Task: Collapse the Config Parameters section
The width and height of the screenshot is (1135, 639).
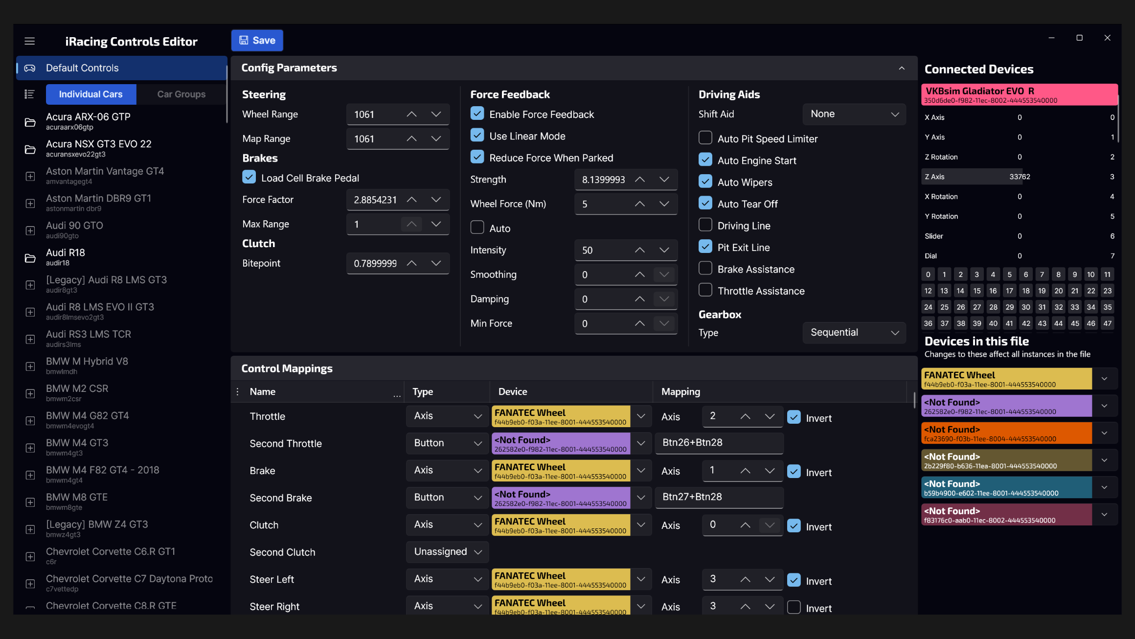Action: (x=902, y=68)
